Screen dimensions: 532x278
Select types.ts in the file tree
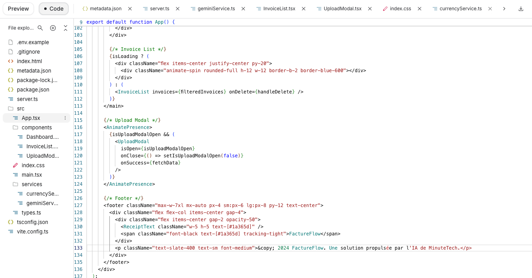31,213
